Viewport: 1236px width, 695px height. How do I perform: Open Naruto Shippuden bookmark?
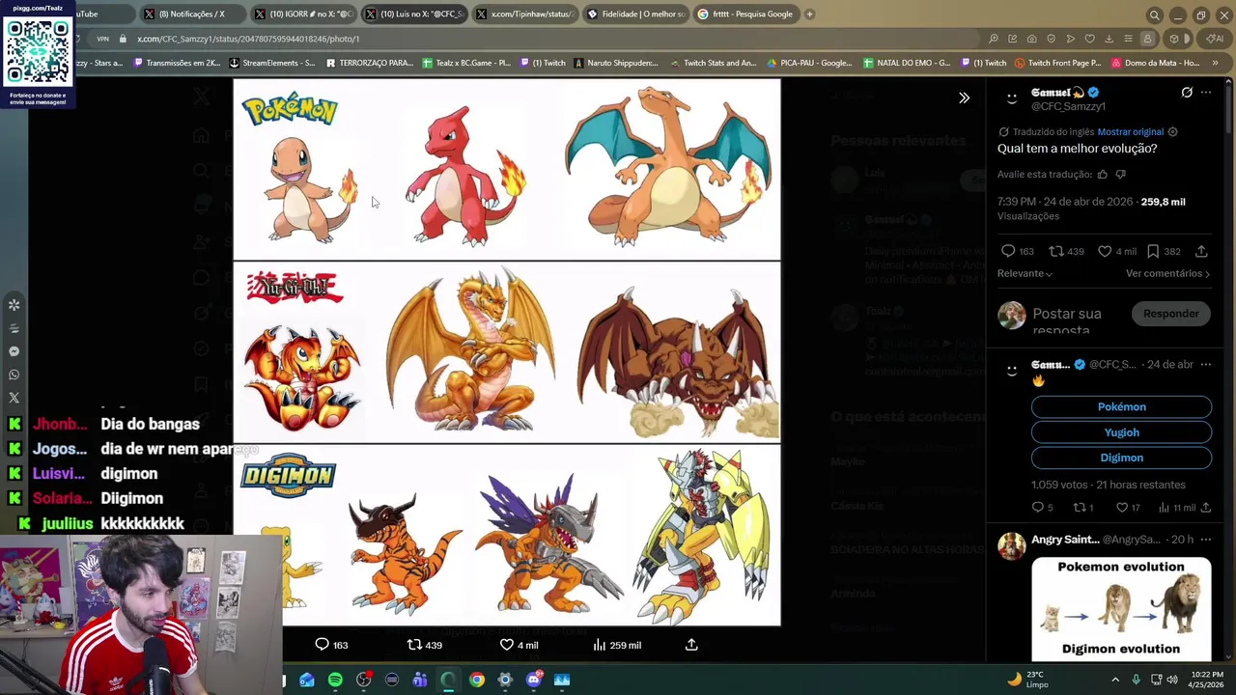pos(616,63)
